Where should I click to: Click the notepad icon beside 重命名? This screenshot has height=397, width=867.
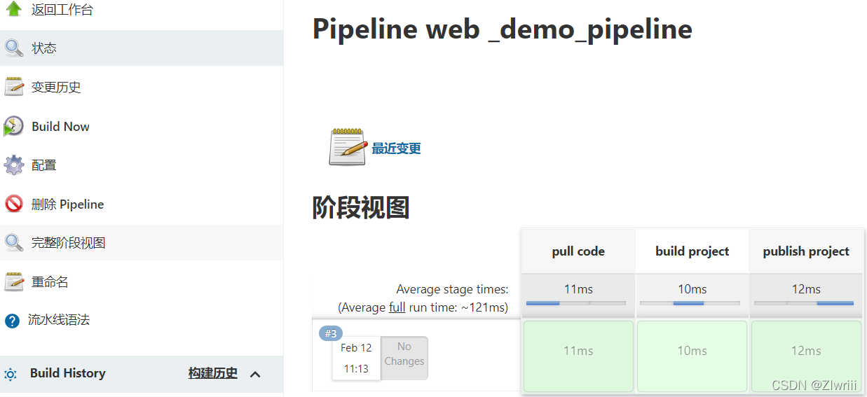tap(13, 282)
